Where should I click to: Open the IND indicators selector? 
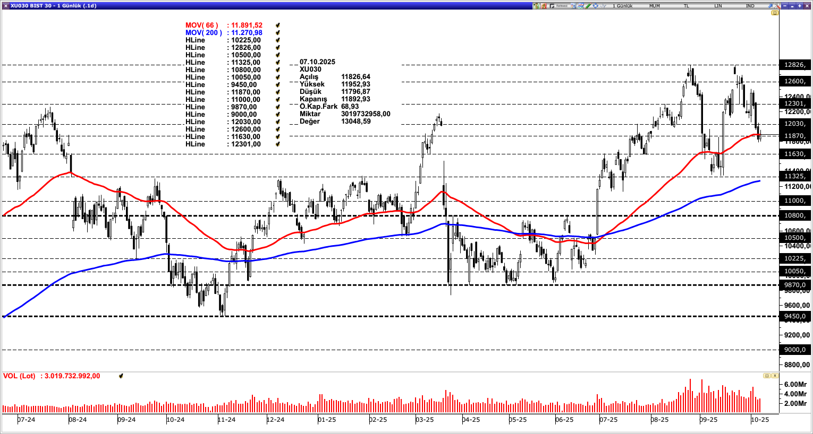[x=750, y=6]
